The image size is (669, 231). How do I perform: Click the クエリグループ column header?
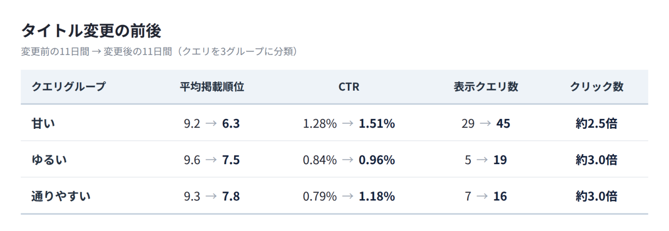pos(68,87)
